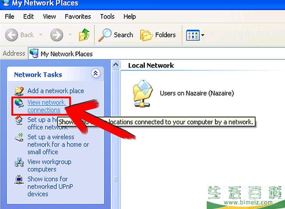285x209 pixels.
Task: Click the Forward arrow button
Action: [57, 35]
